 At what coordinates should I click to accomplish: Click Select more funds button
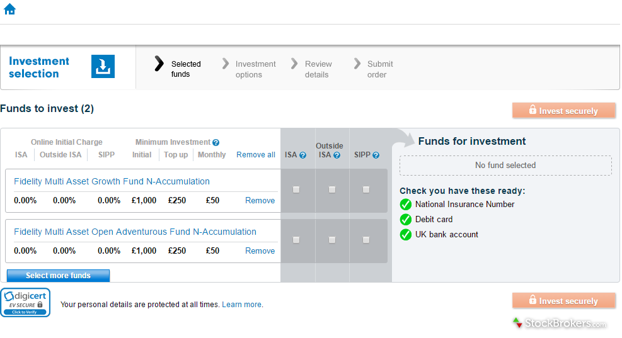click(x=58, y=276)
